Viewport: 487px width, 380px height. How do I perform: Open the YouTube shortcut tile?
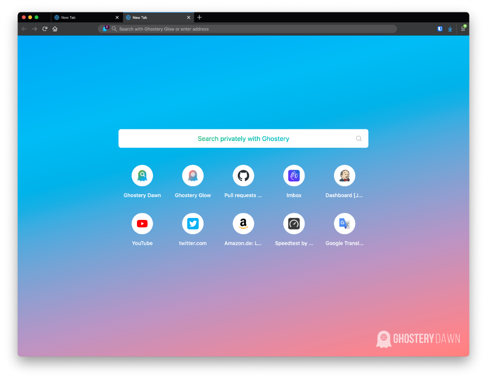click(x=142, y=224)
